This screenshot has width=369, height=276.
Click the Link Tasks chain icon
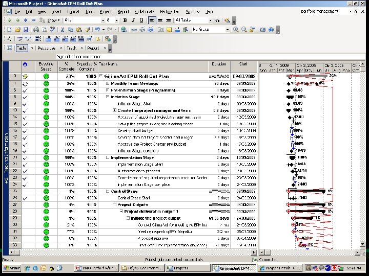134,30
